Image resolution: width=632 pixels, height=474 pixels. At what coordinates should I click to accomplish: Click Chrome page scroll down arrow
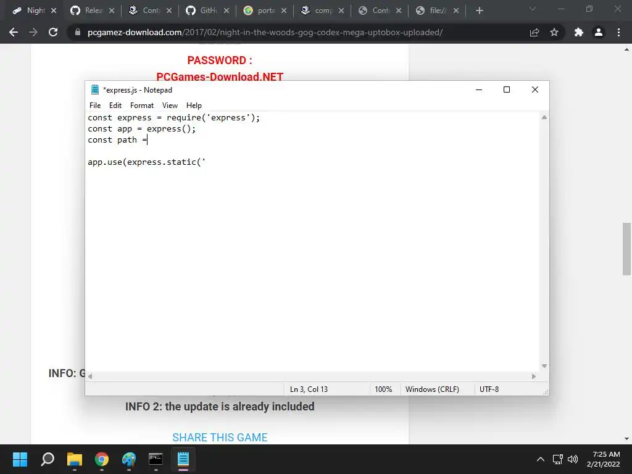tap(626, 439)
